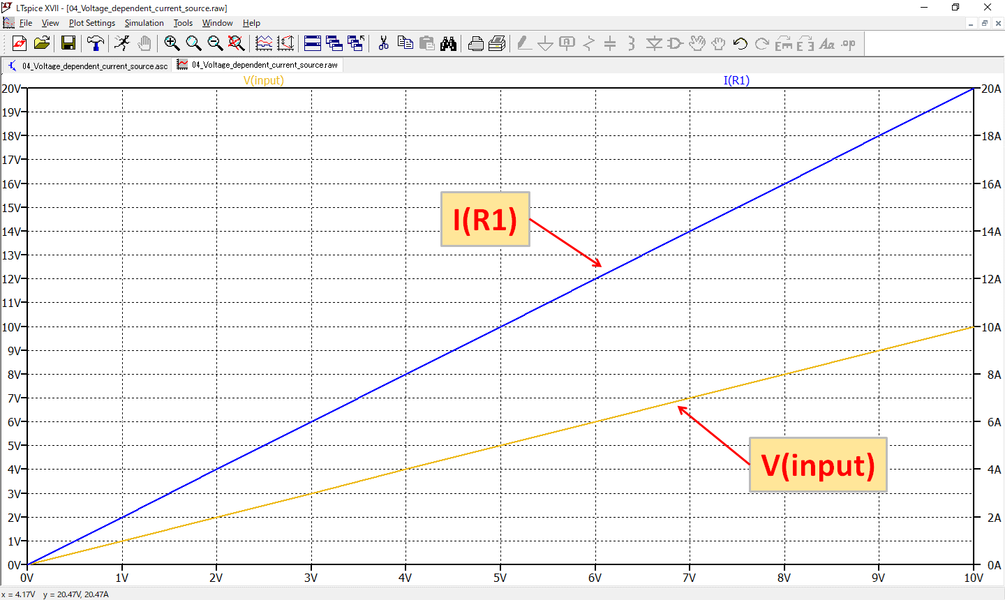Switch to the 04_Voltage_dependent_current_source.asc tab
The image size is (1005, 600).
[87, 65]
